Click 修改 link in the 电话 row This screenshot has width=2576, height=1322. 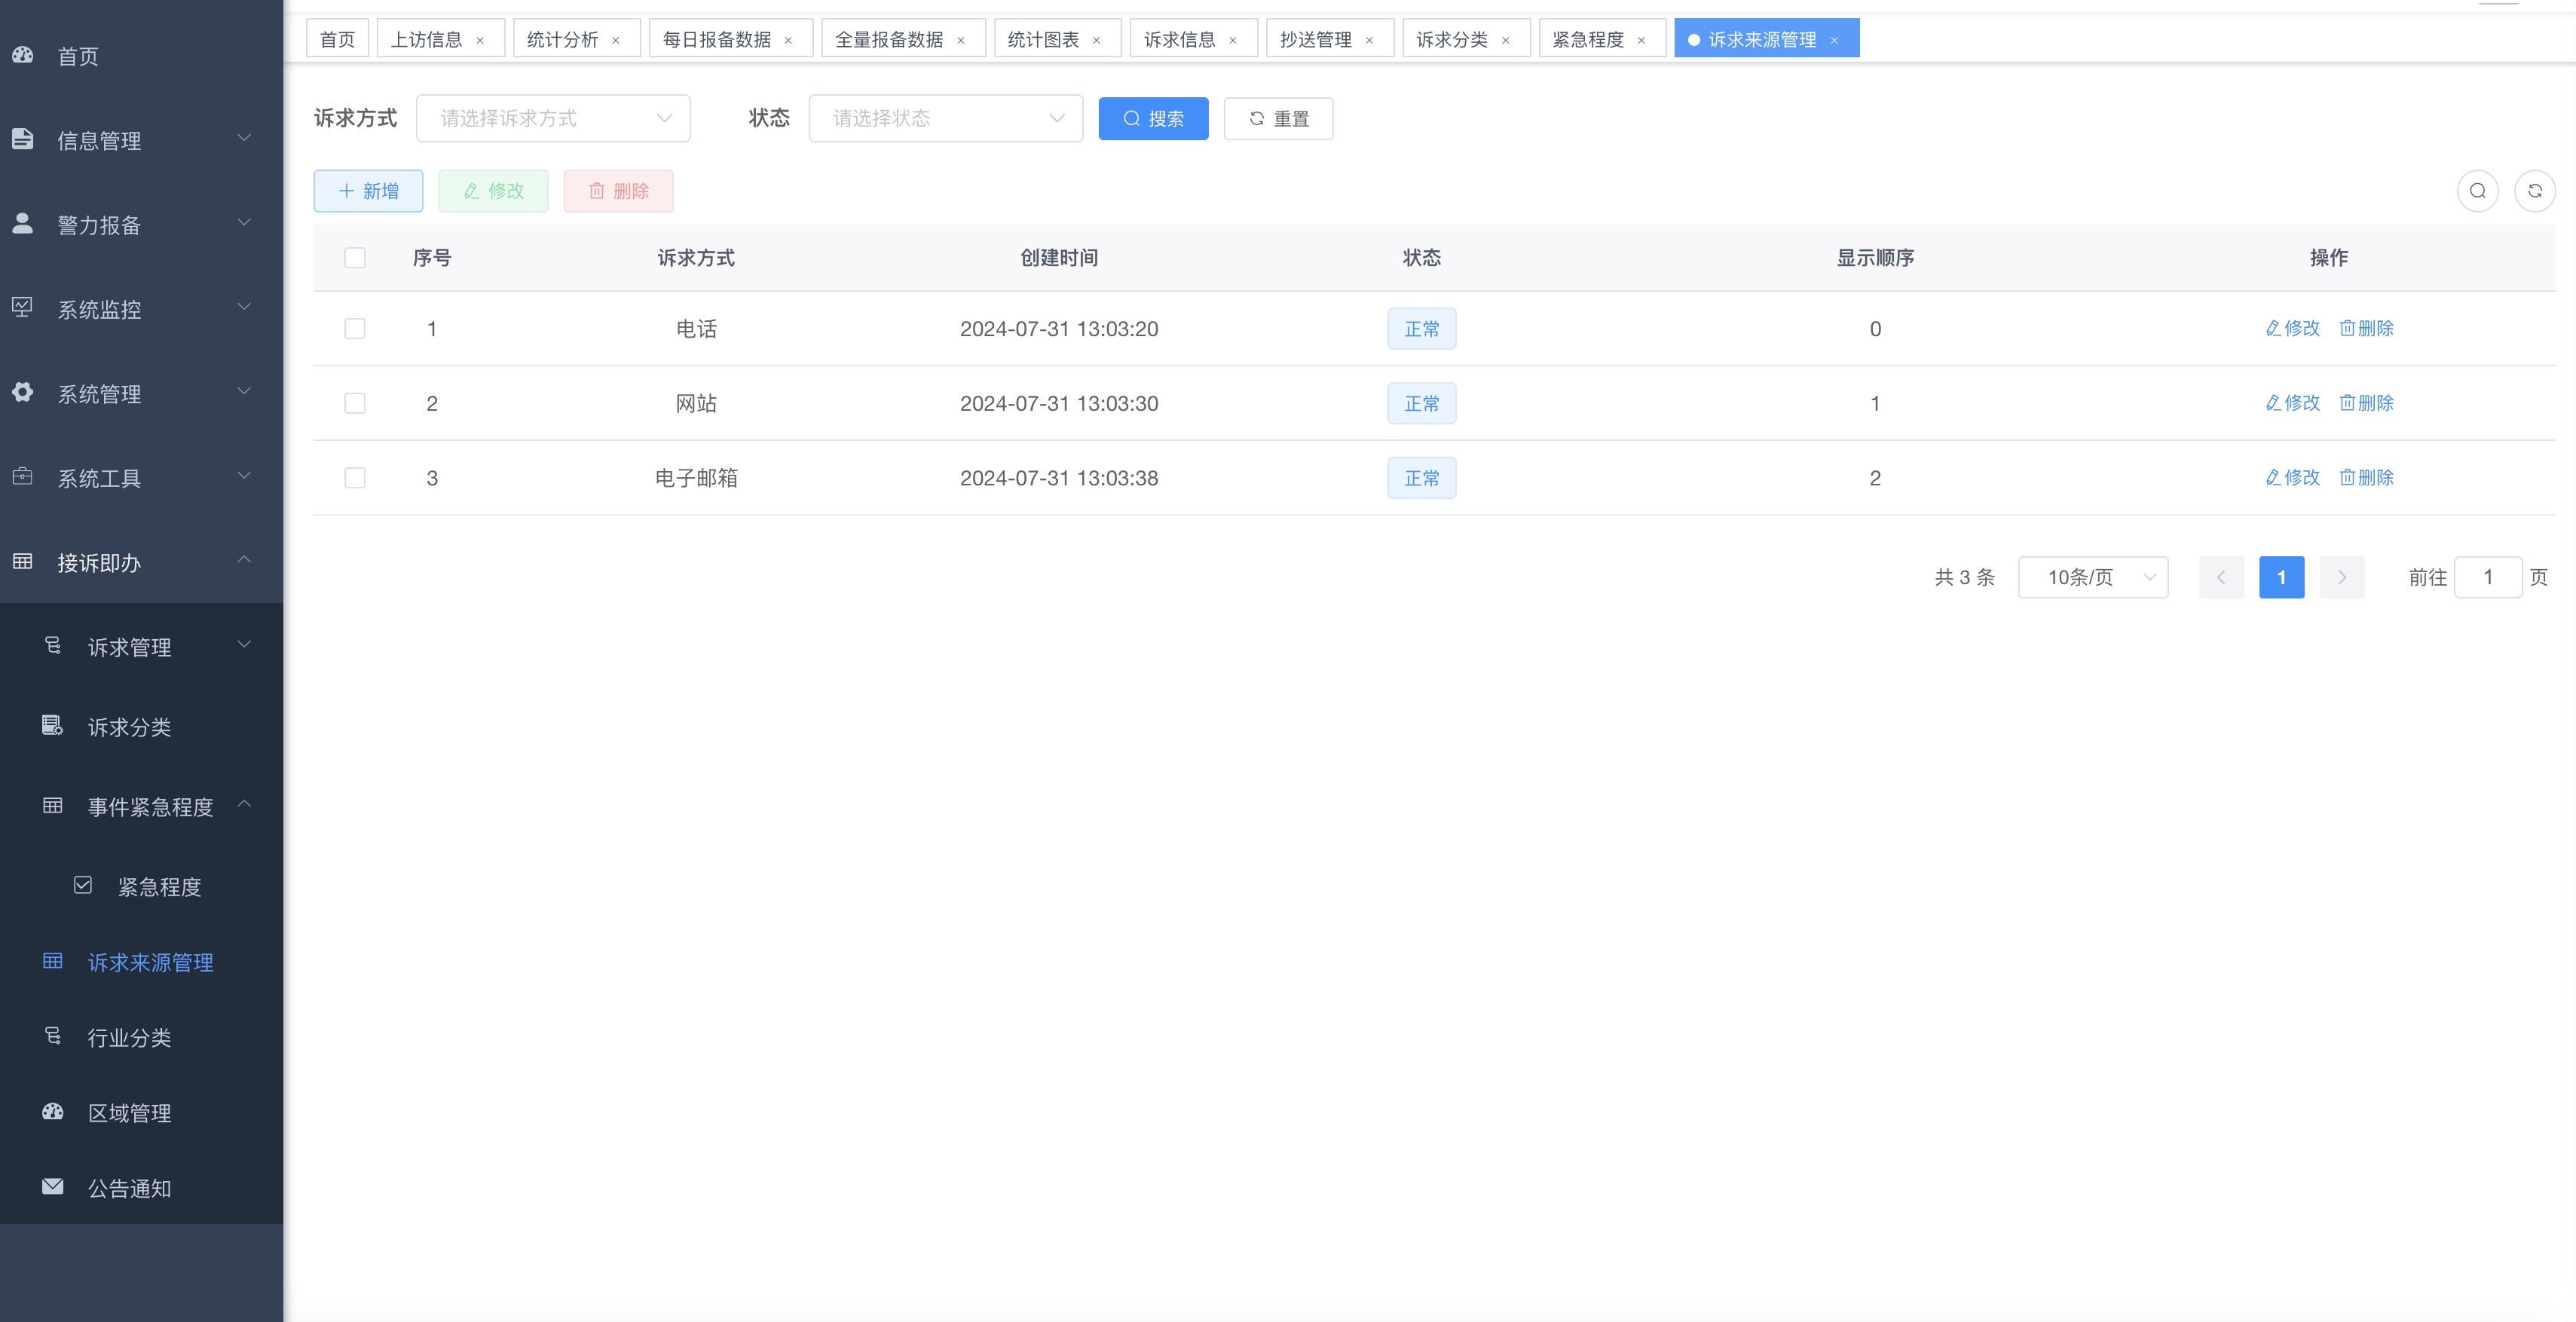[2292, 328]
